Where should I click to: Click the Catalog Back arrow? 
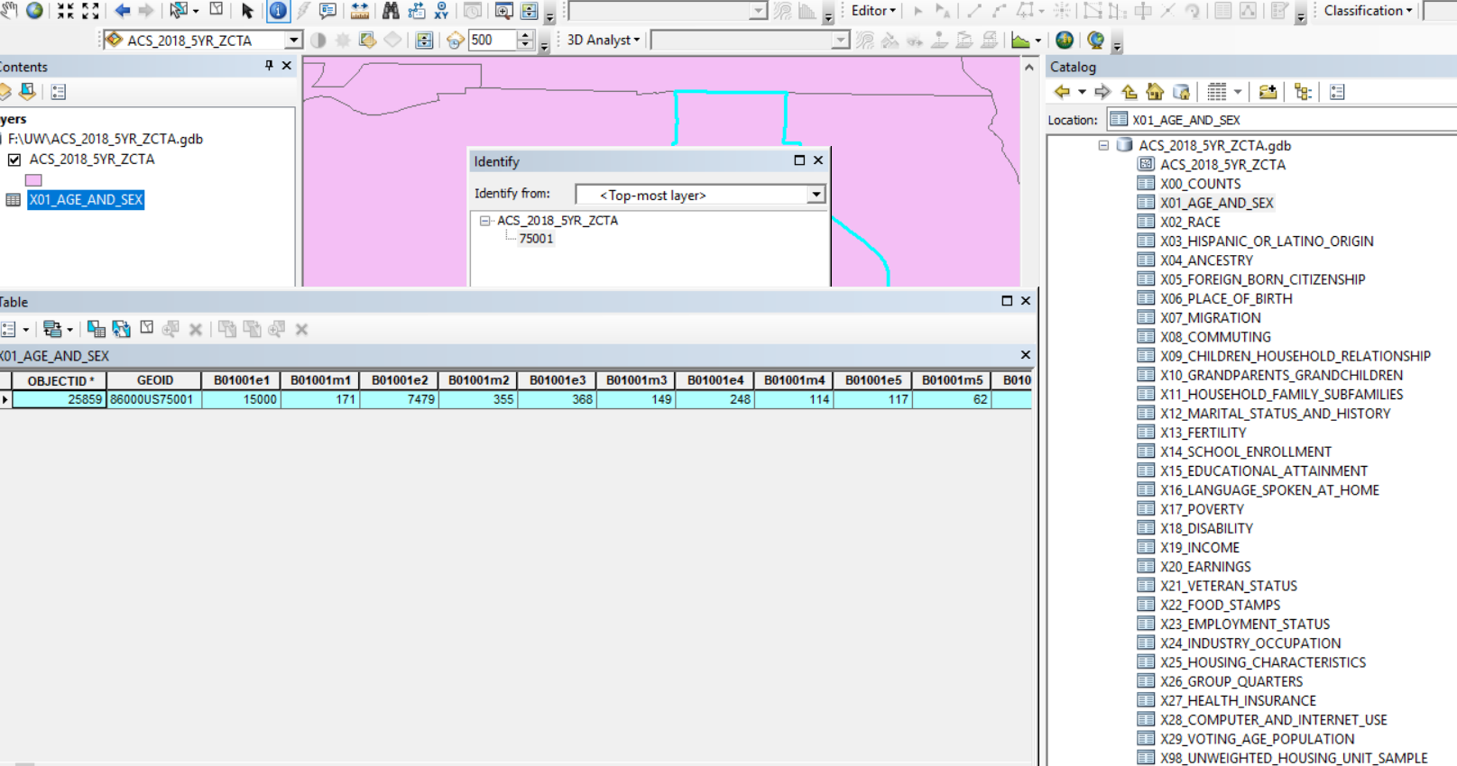click(1062, 91)
